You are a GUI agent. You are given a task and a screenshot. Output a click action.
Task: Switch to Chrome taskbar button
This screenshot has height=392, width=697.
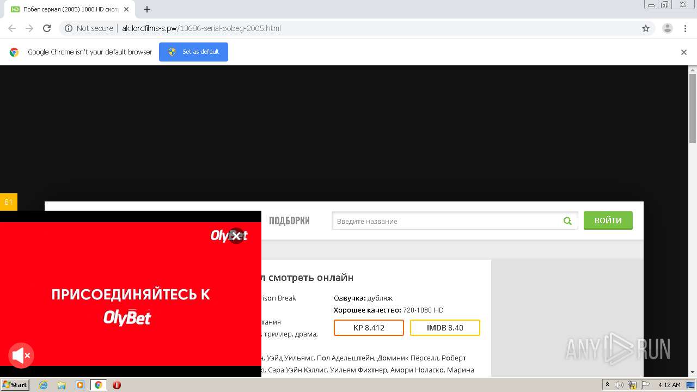pos(98,385)
